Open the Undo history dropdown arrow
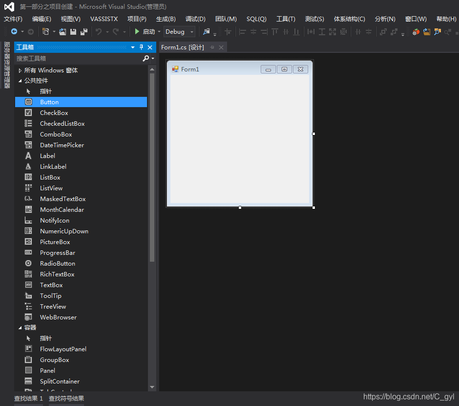459x406 pixels. coord(107,32)
